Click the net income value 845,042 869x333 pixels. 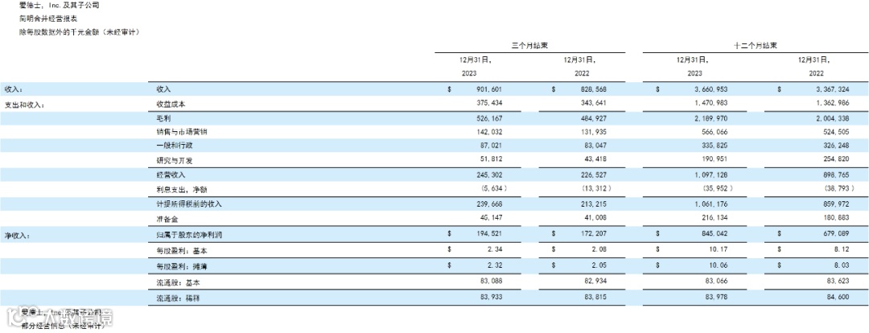[x=715, y=234]
